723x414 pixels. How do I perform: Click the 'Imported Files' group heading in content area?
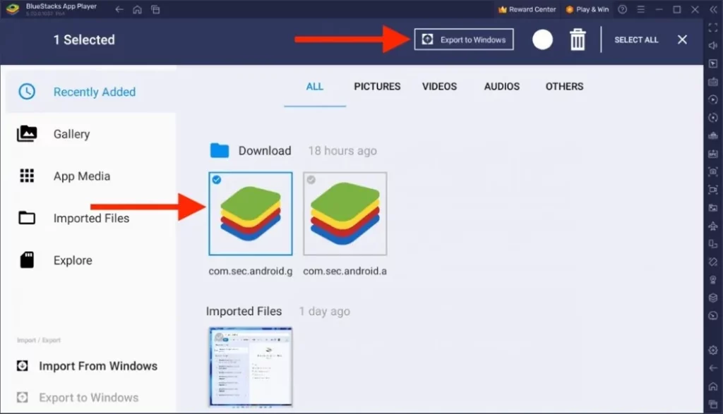pyautogui.click(x=244, y=311)
